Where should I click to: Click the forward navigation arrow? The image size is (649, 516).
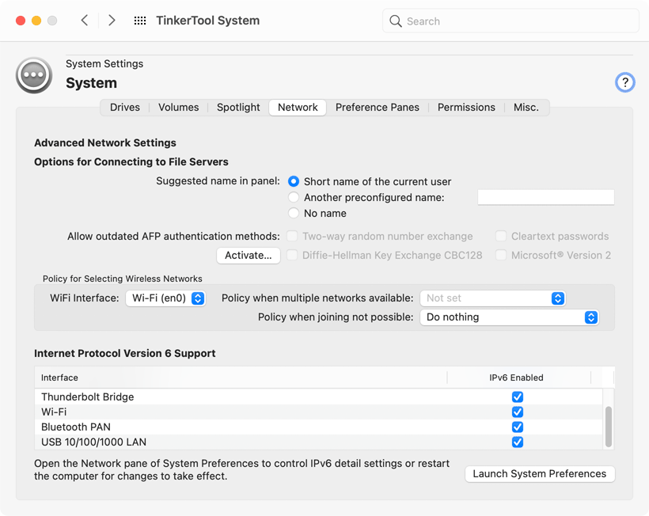(x=112, y=21)
